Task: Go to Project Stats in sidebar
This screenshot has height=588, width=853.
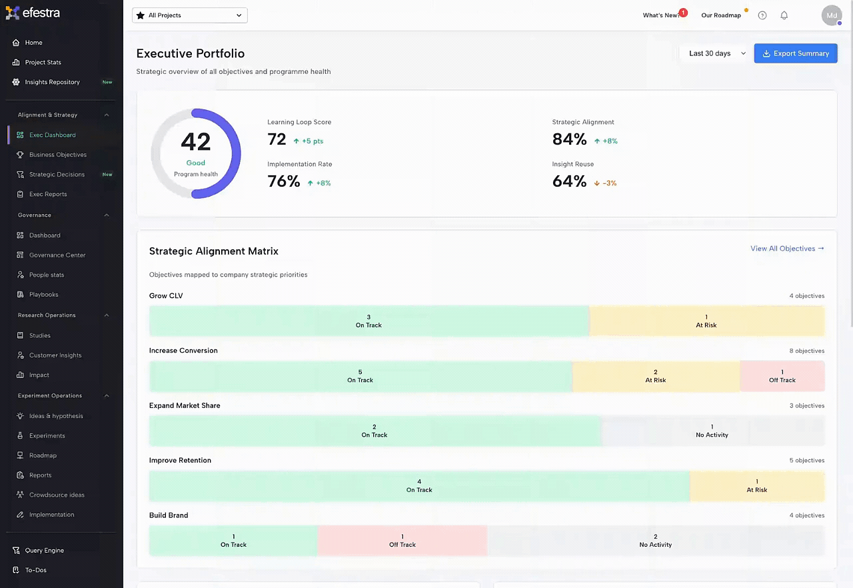Action: 43,63
